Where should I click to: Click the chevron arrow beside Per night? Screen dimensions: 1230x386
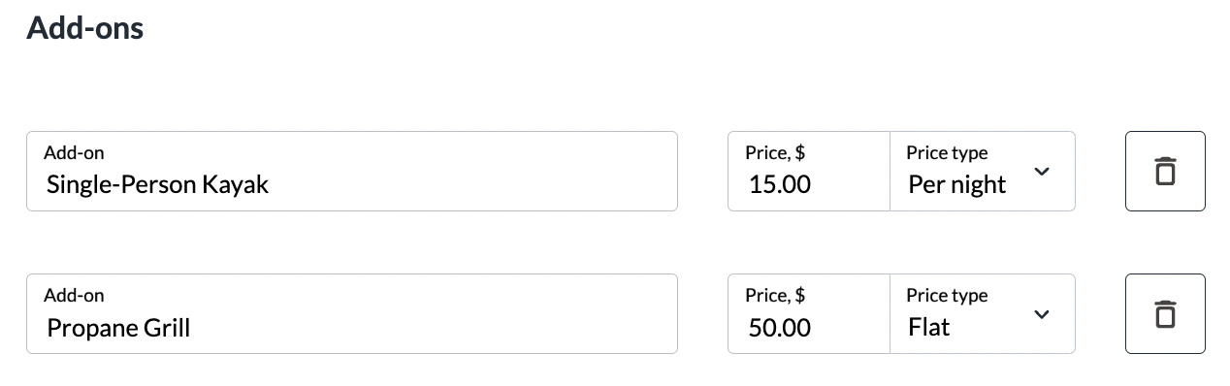point(1042,172)
